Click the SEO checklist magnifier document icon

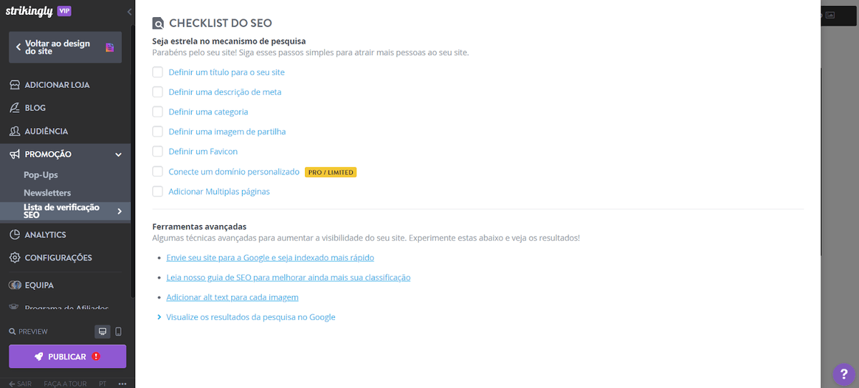tap(158, 24)
